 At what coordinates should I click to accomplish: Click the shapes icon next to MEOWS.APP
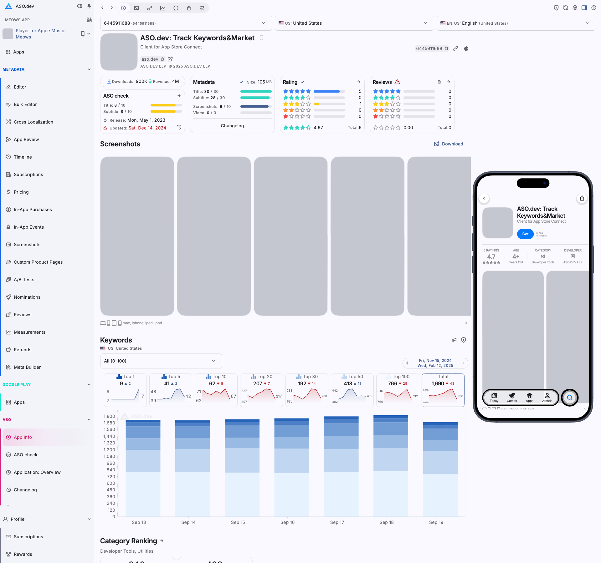pos(89,20)
